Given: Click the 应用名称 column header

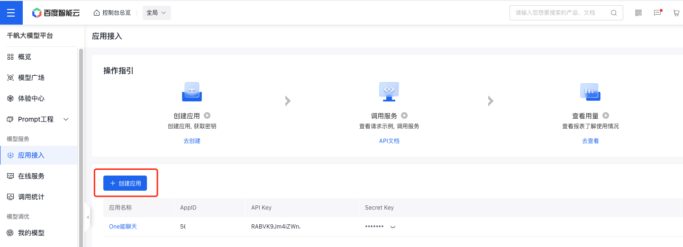Looking at the screenshot, I should pyautogui.click(x=120, y=208).
